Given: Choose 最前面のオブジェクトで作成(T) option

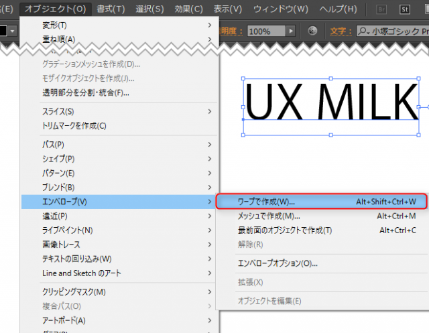Looking at the screenshot, I should pos(285,230).
